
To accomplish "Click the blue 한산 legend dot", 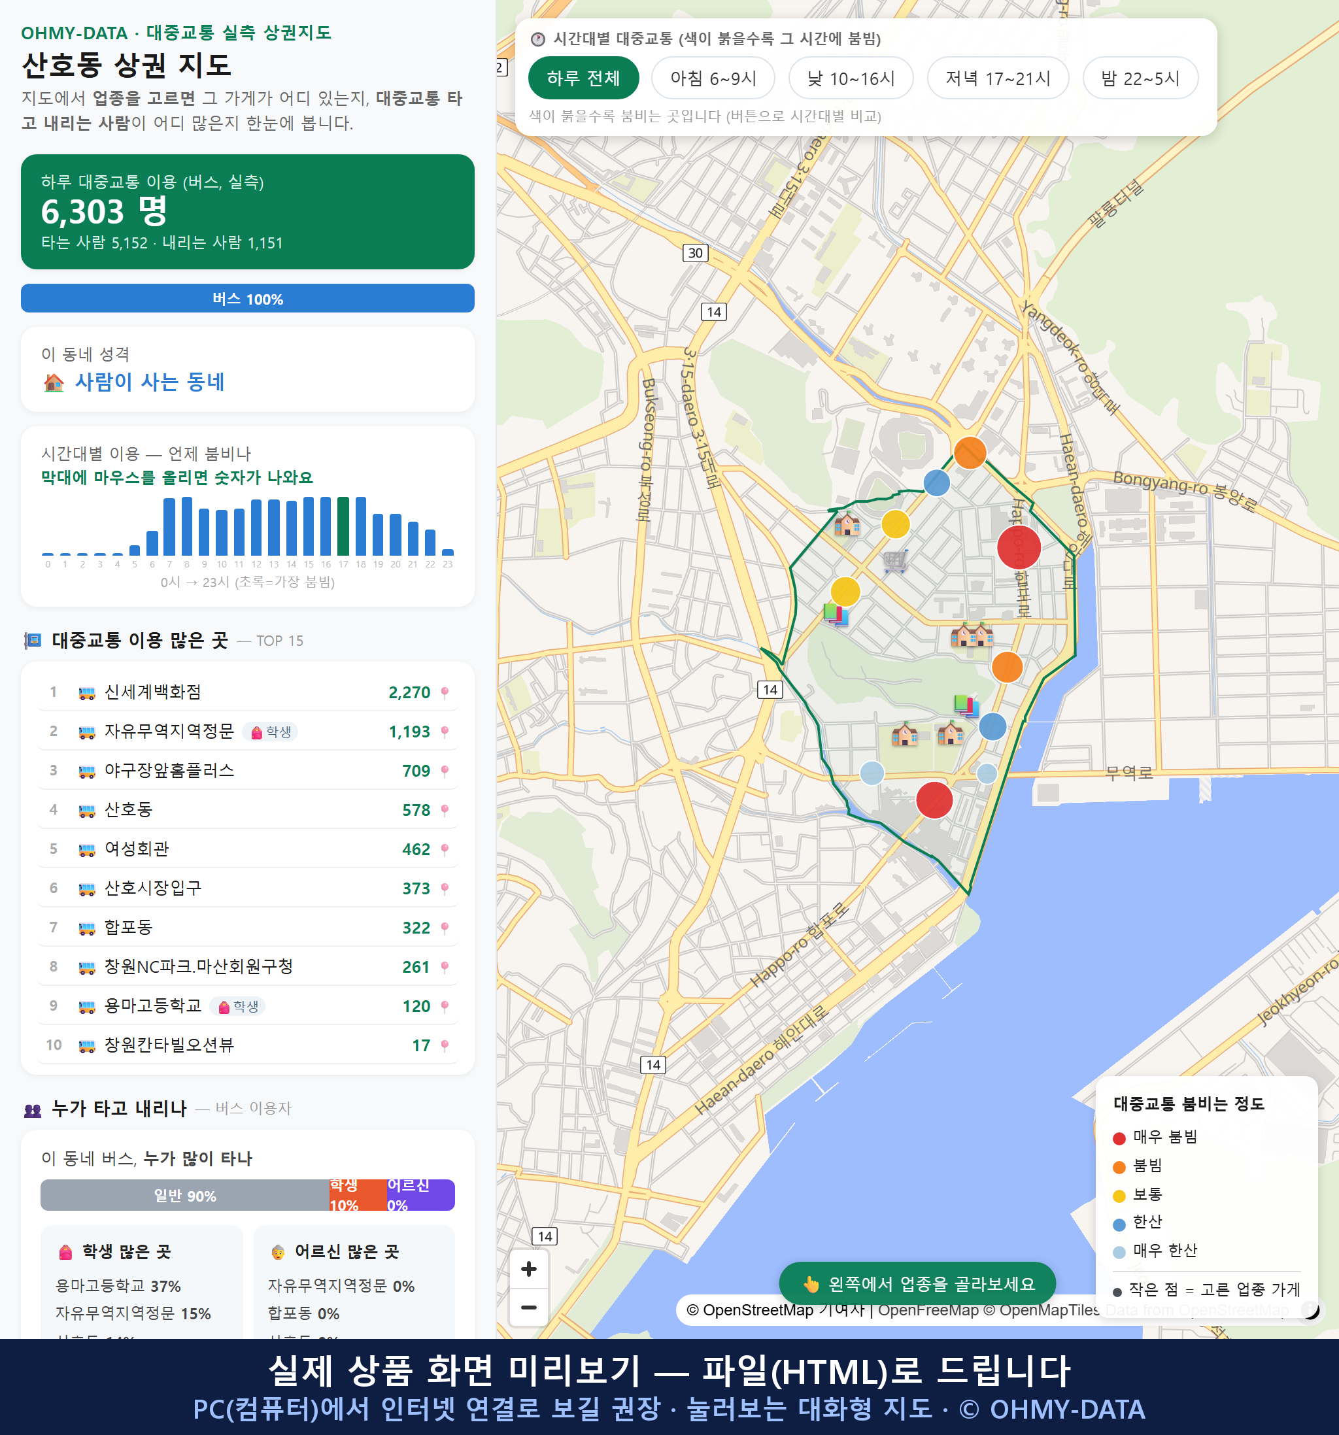I will click(1119, 1224).
